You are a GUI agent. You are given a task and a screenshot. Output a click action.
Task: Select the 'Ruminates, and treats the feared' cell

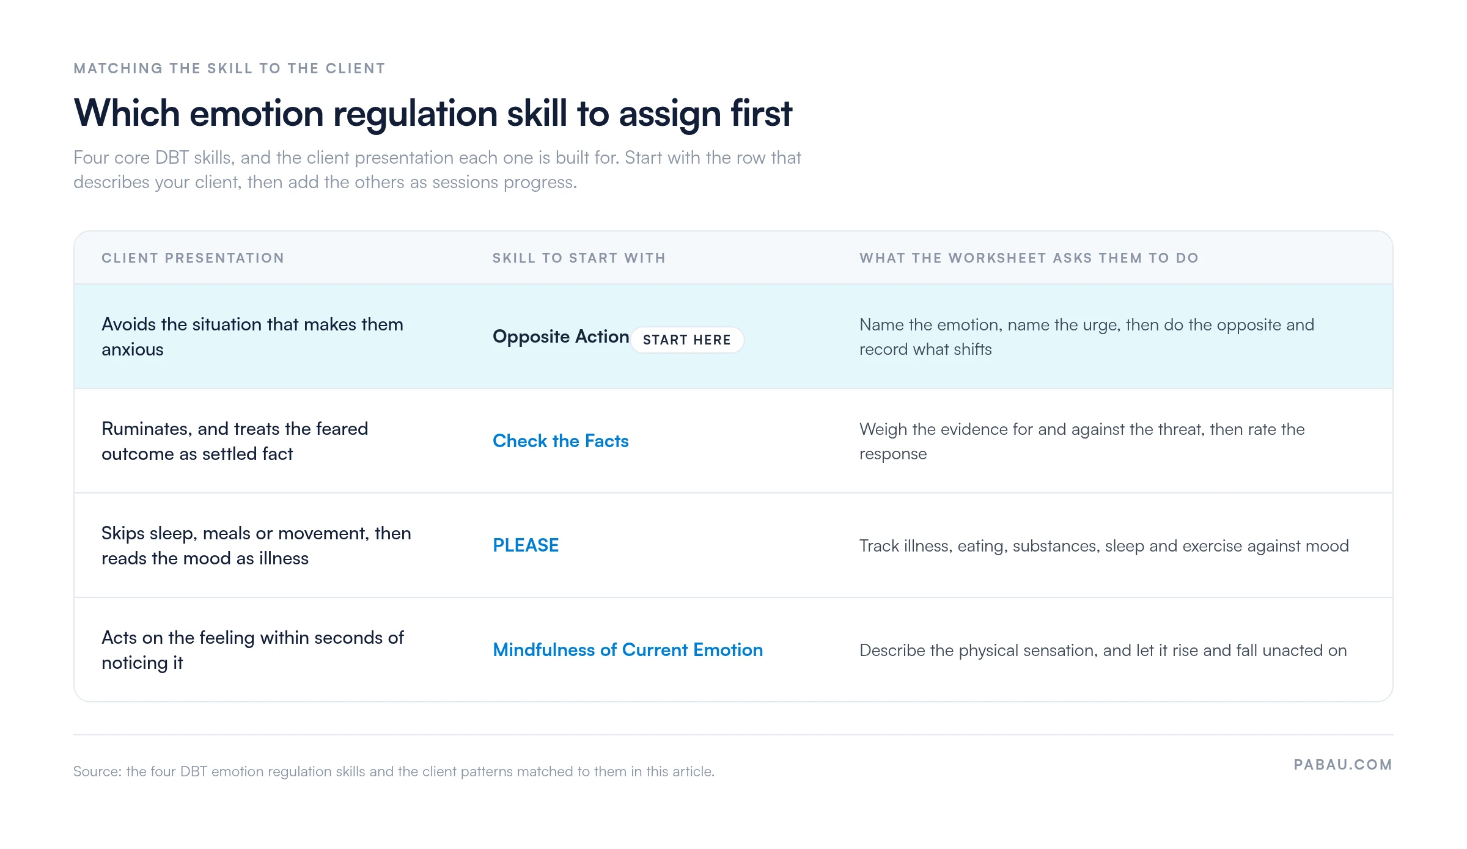click(235, 441)
